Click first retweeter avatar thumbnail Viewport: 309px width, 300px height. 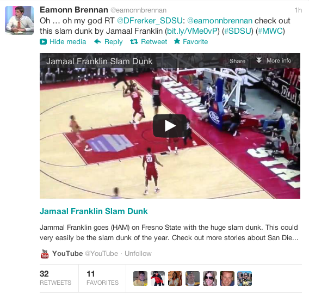140,279
